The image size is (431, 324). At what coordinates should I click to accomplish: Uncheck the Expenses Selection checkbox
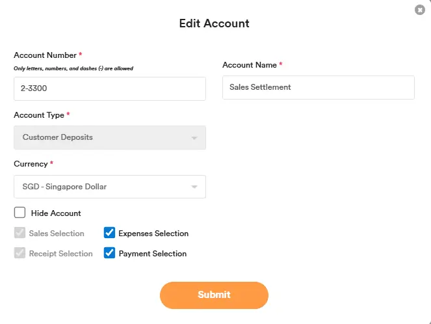click(110, 233)
